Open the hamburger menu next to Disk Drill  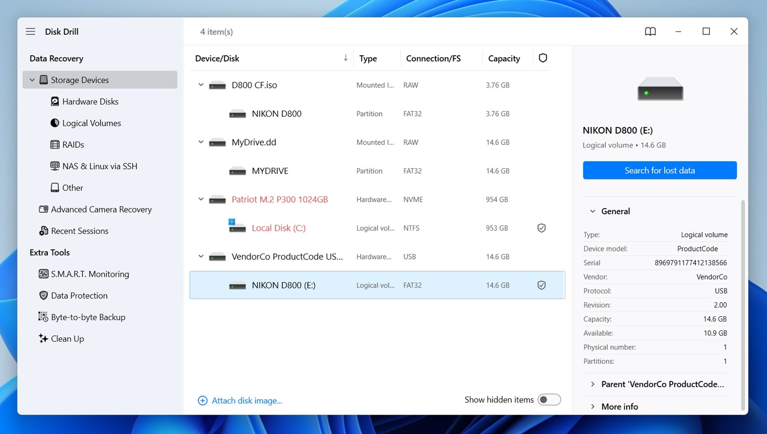pyautogui.click(x=31, y=32)
